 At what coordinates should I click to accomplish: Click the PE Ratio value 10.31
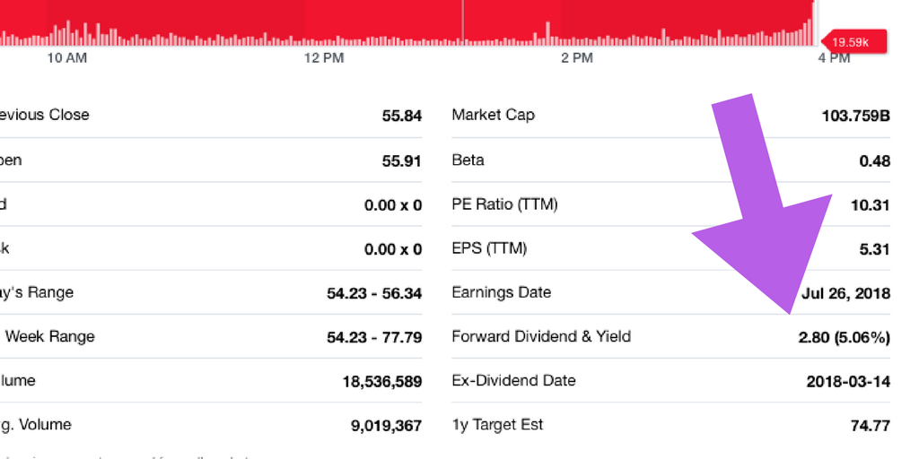tap(871, 205)
